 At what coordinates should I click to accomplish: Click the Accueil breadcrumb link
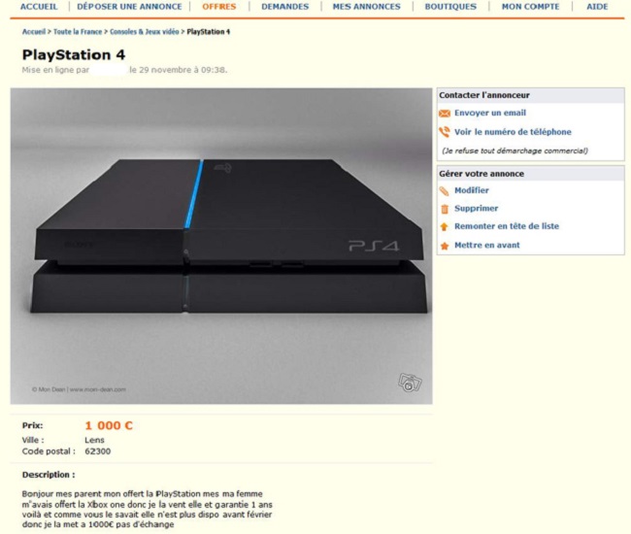pyautogui.click(x=34, y=32)
